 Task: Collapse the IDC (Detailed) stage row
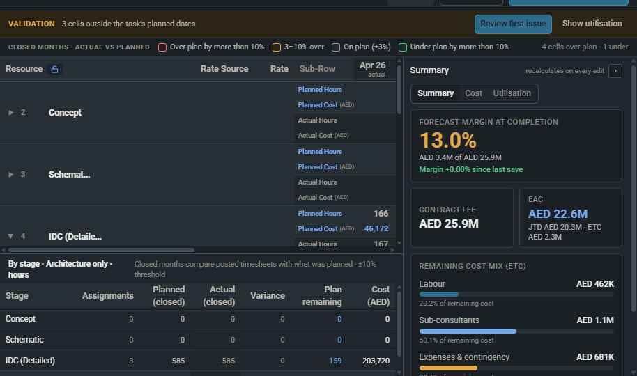(10, 236)
